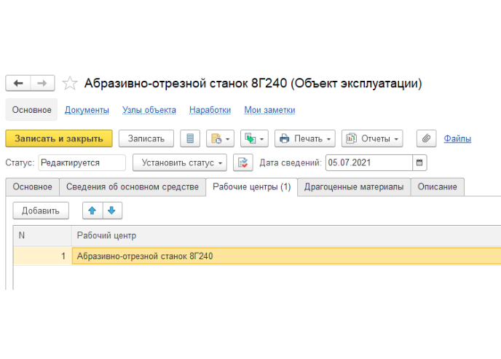This screenshot has height=359, width=501.
Task: Select row Абразивно-отрезной станок 8Г240 in table
Action: tap(286, 256)
